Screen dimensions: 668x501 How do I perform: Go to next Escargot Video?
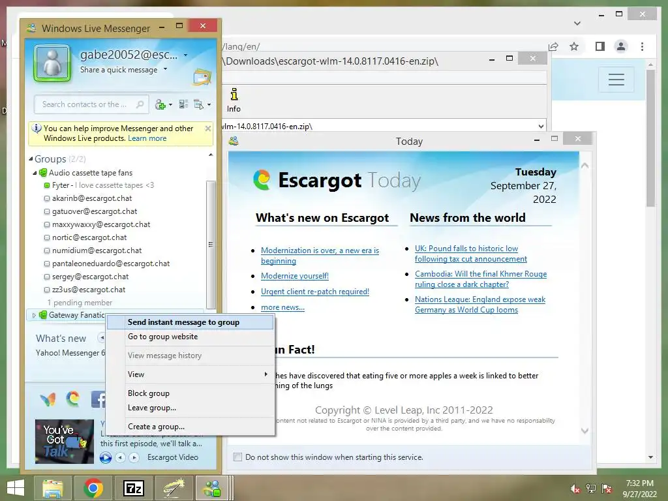(x=134, y=457)
